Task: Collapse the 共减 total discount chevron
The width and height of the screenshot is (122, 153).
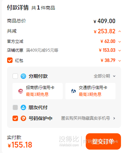Action: tap(120, 31)
